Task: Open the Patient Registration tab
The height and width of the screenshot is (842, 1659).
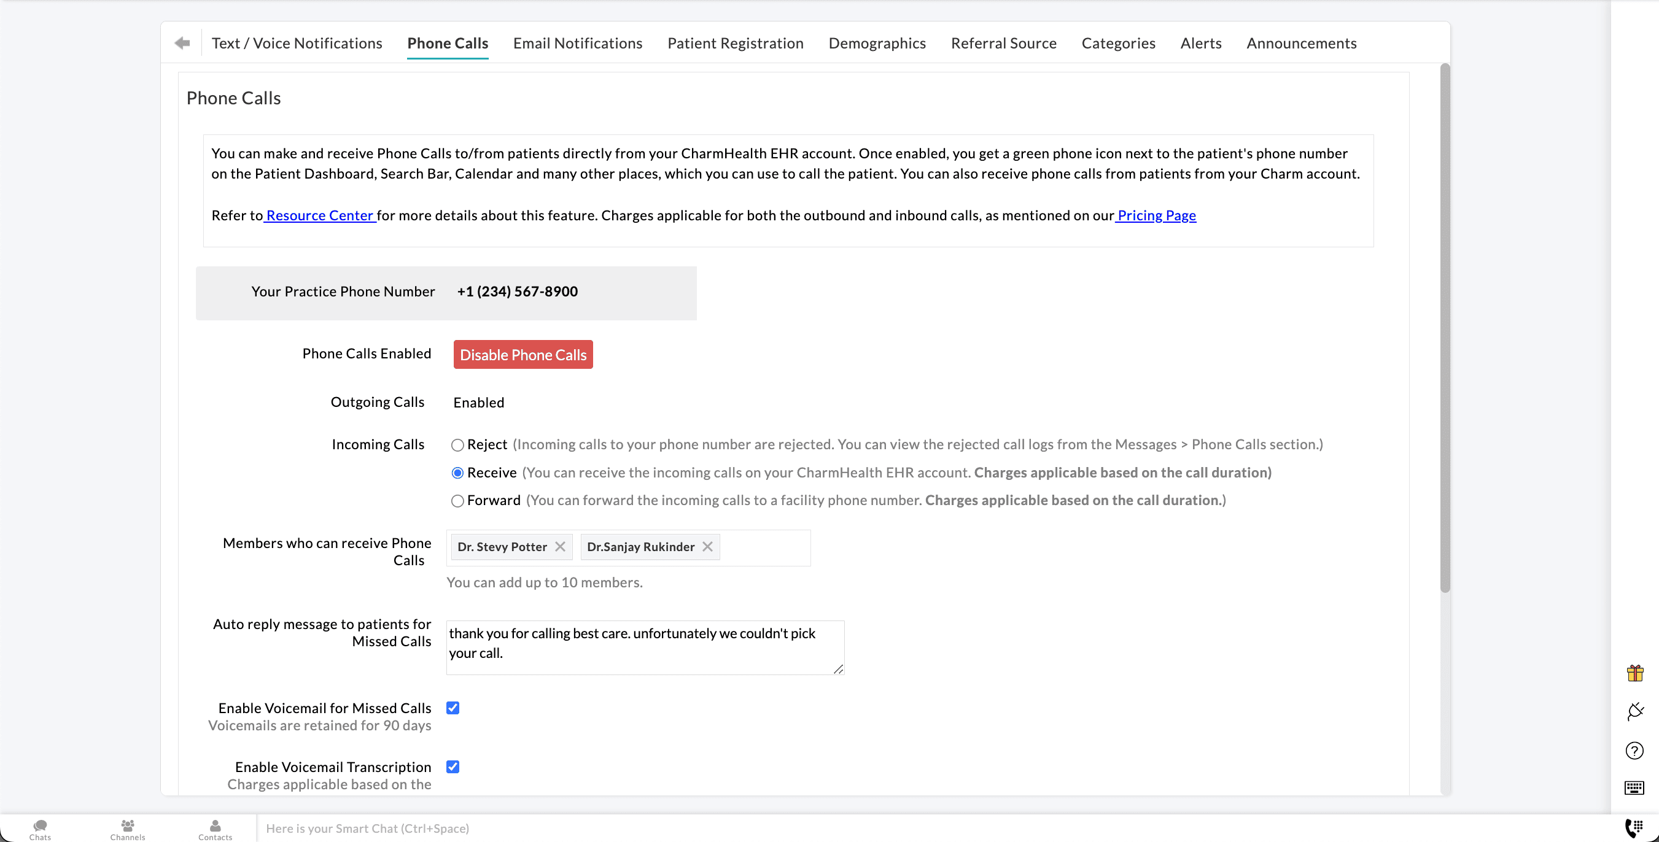Action: point(735,43)
